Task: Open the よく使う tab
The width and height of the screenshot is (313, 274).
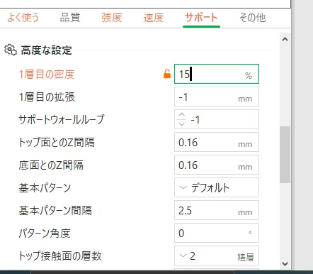Action: (23, 18)
